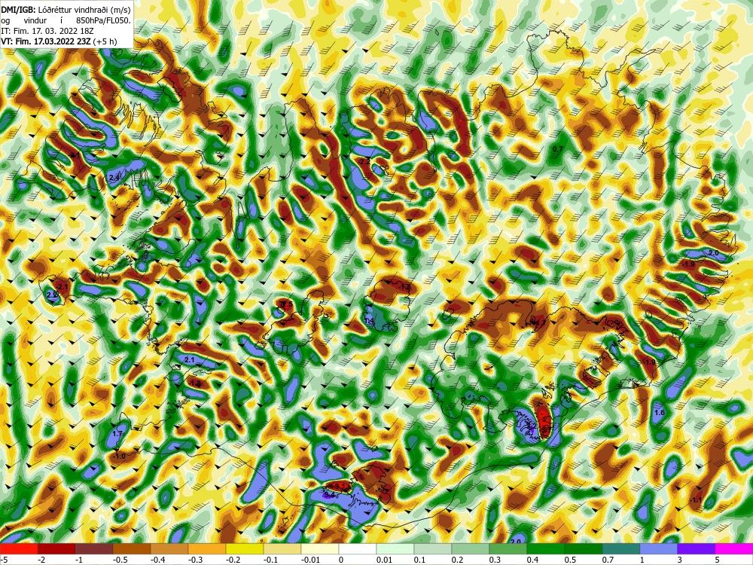Click the '2.4' value label on the map
The height and width of the screenshot is (565, 753).
(114, 178)
